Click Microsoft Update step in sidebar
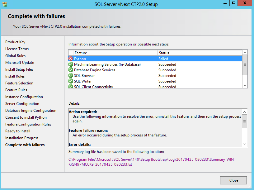The width and height of the screenshot is (254, 190). (20, 63)
